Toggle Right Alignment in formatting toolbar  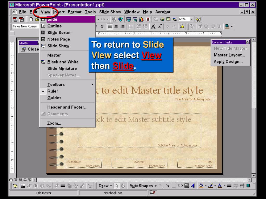pyautogui.click(x=123, y=27)
